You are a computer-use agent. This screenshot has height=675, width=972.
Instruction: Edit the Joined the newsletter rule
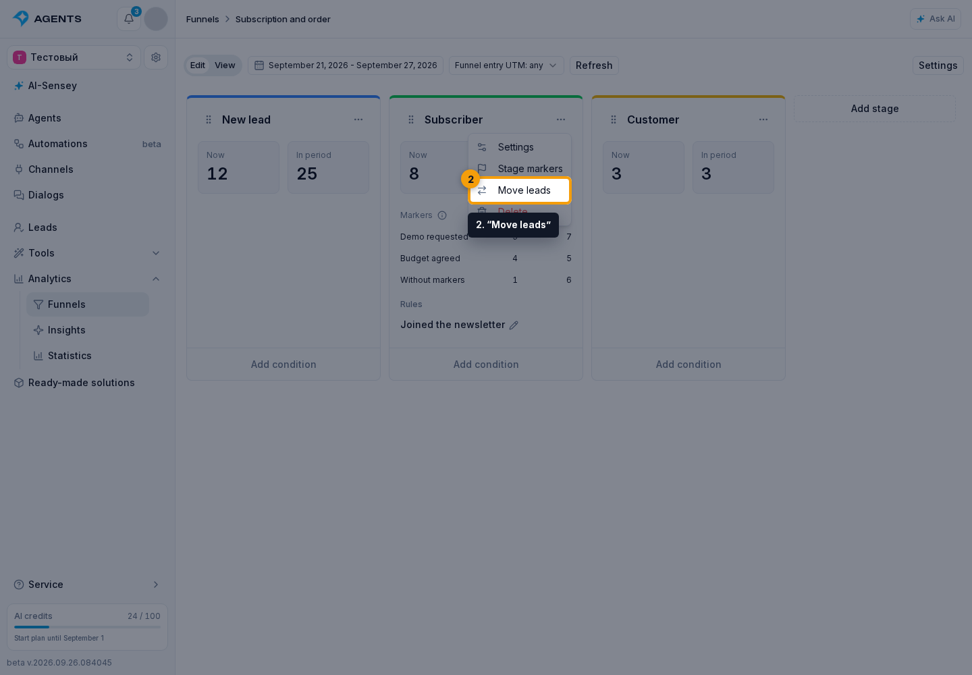coord(514,325)
